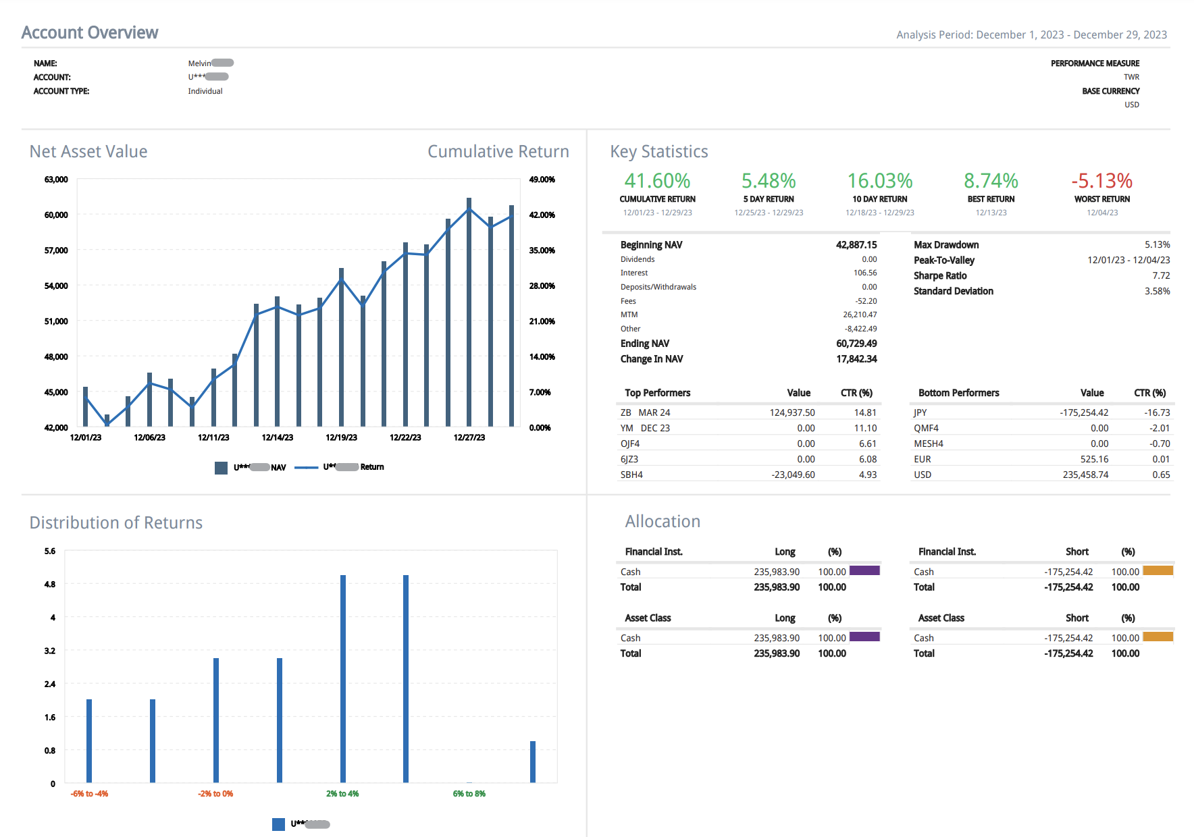Click the 12/14/23 x-axis date label

coord(277,437)
